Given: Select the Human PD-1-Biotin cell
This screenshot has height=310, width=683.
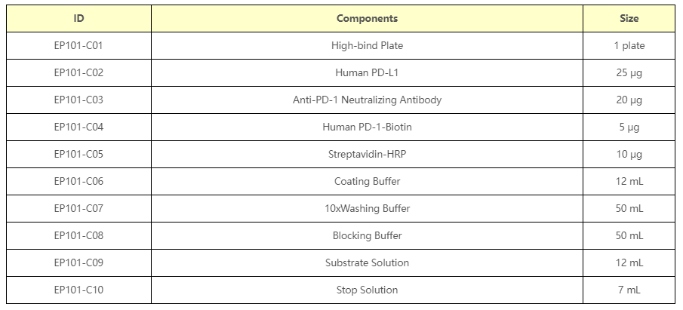Looking at the screenshot, I should 367,127.
